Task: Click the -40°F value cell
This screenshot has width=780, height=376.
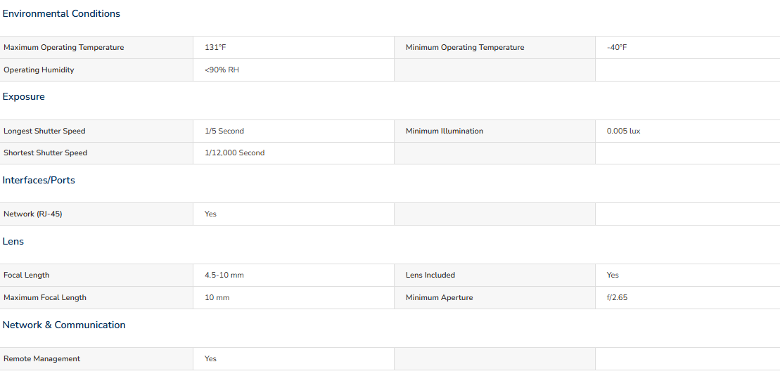Action: coord(616,47)
